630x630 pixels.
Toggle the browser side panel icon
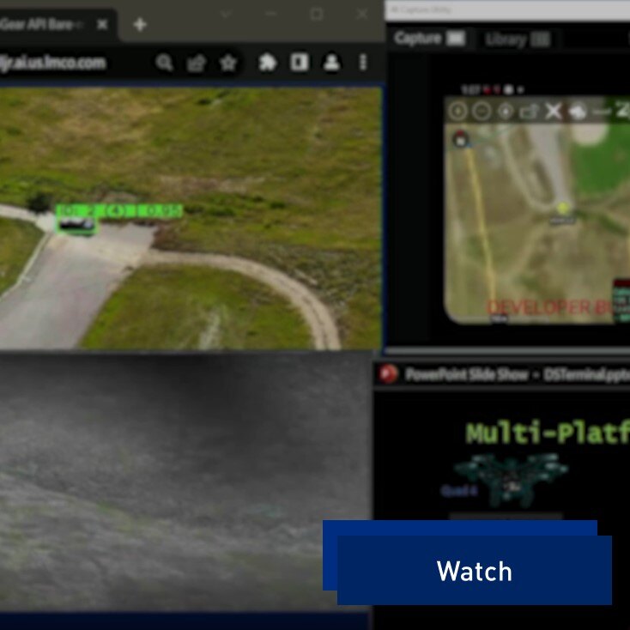299,63
